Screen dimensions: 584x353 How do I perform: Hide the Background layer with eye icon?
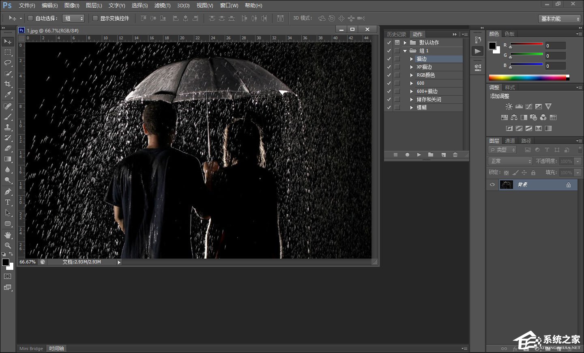click(x=492, y=185)
